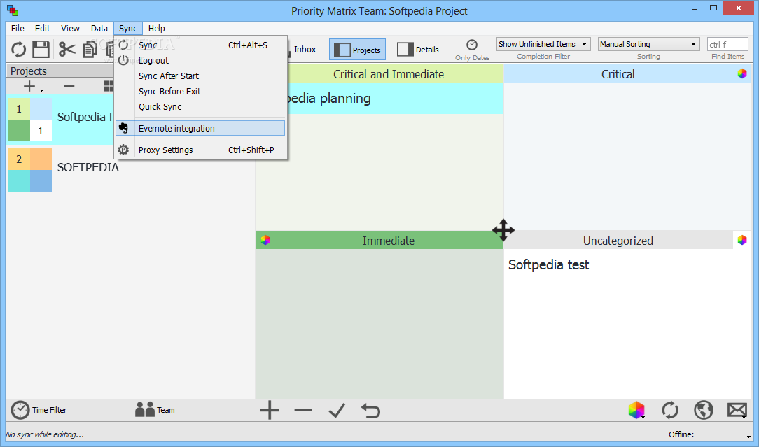Click the Only Dates clock icon

click(x=472, y=45)
